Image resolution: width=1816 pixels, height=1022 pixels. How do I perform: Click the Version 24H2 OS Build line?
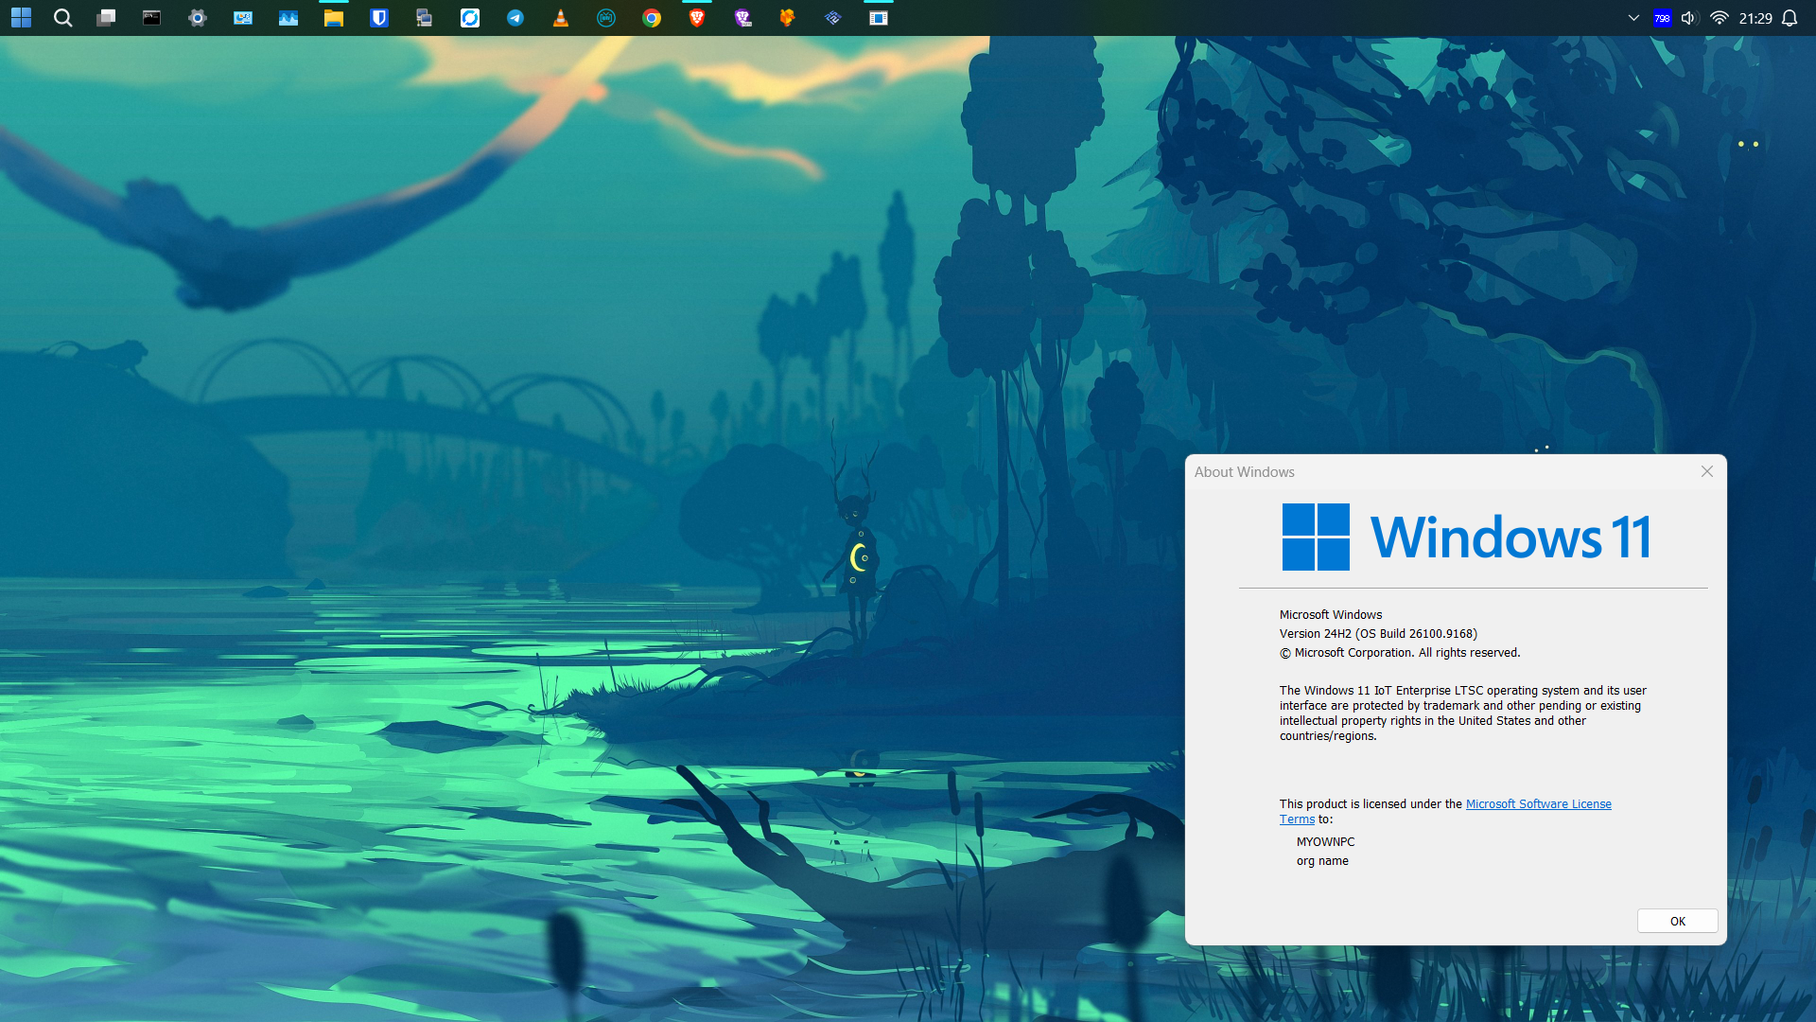coord(1378,634)
